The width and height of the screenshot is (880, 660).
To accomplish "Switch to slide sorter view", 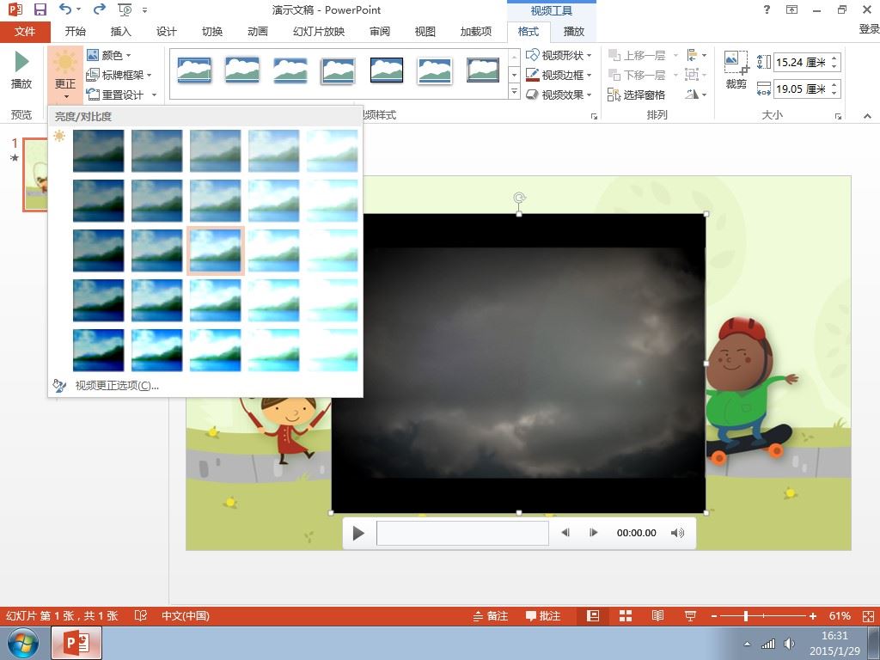I will point(626,616).
